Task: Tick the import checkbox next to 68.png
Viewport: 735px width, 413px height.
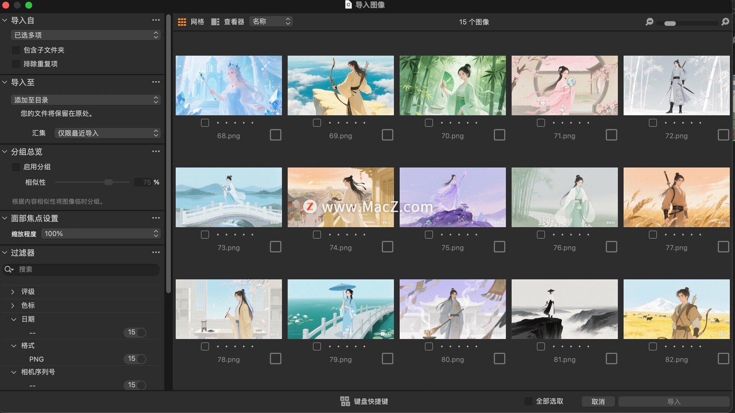Action: coord(275,135)
